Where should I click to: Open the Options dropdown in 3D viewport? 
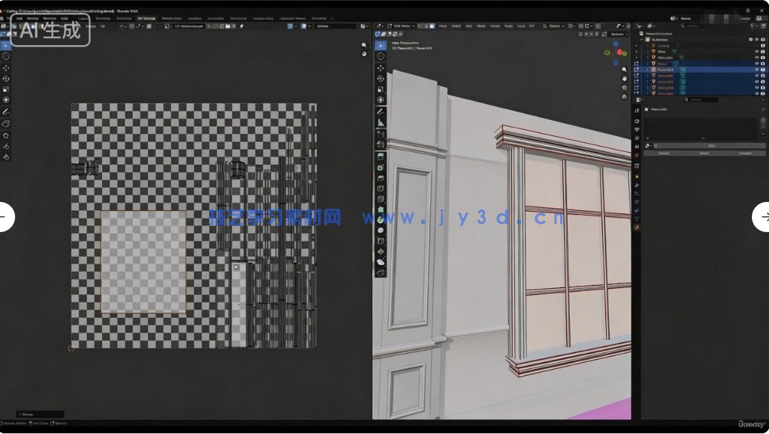pos(618,34)
